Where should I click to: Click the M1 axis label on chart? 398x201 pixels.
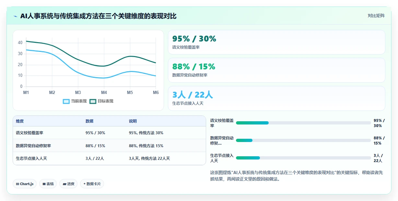click(26, 92)
